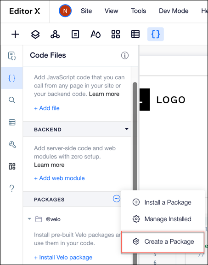This screenshot has width=208, height=265.
Task: Click the PACKAGES more options ellipsis button
Action: pyautogui.click(x=117, y=199)
